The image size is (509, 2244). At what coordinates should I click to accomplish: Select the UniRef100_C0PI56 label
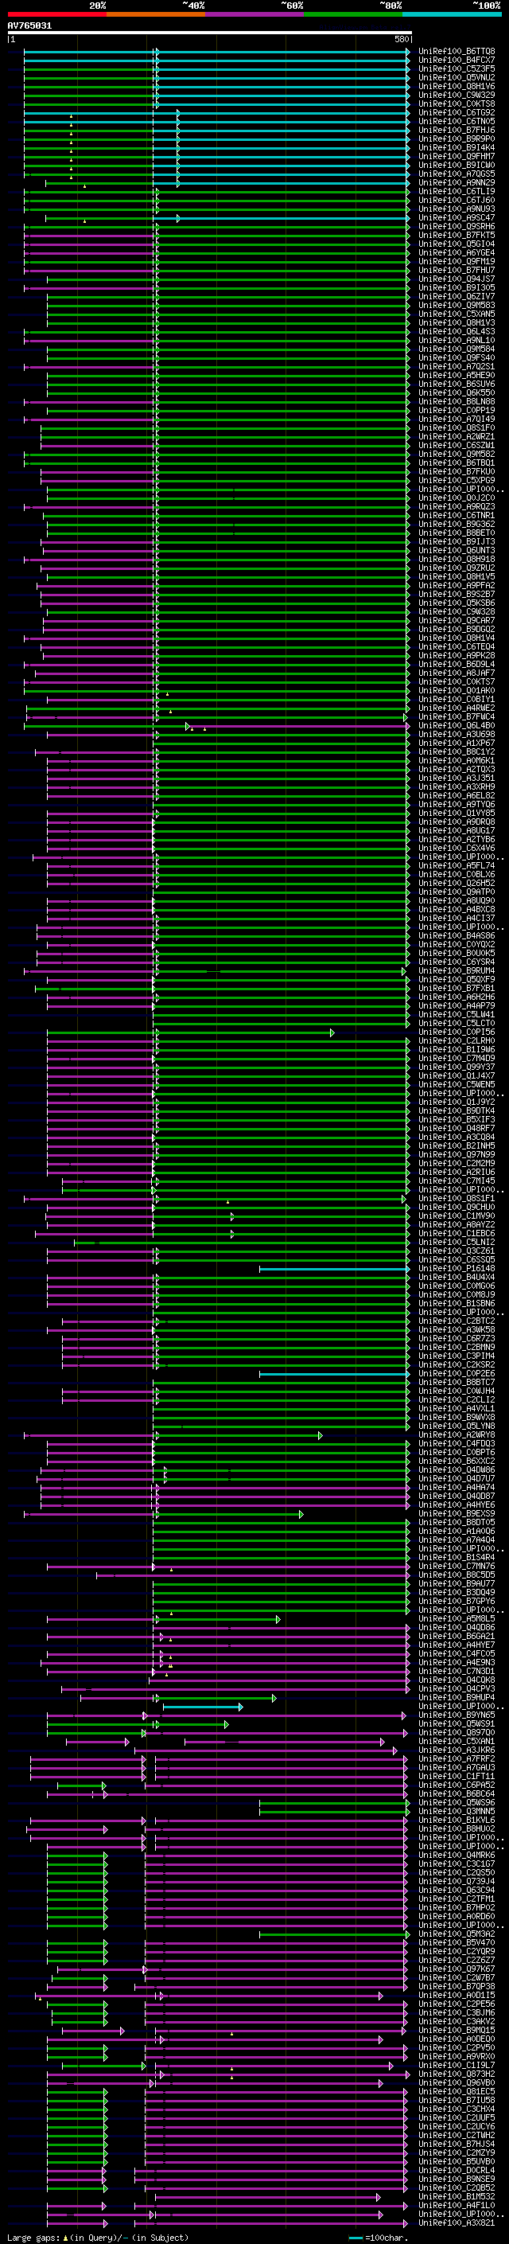[x=457, y=1032]
